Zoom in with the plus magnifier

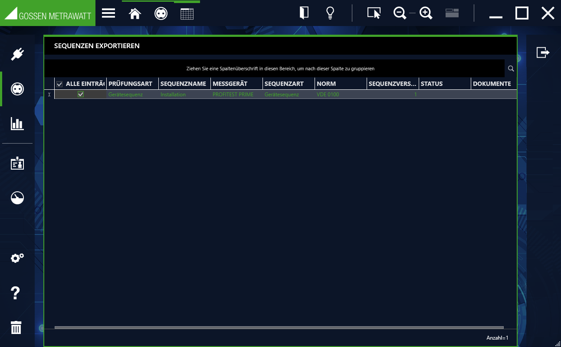click(426, 13)
